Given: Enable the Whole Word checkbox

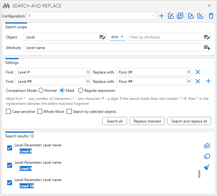Looking at the screenshot, I should pyautogui.click(x=40, y=112).
